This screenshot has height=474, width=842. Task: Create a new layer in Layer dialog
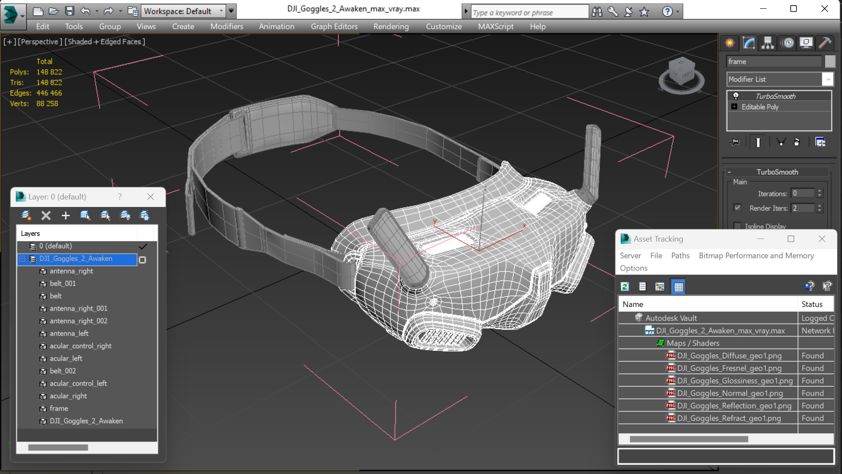pyautogui.click(x=26, y=215)
